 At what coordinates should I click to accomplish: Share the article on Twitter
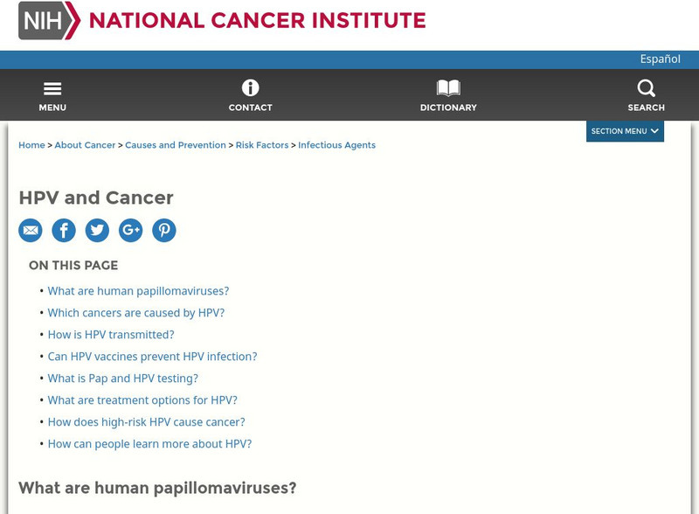pos(97,230)
